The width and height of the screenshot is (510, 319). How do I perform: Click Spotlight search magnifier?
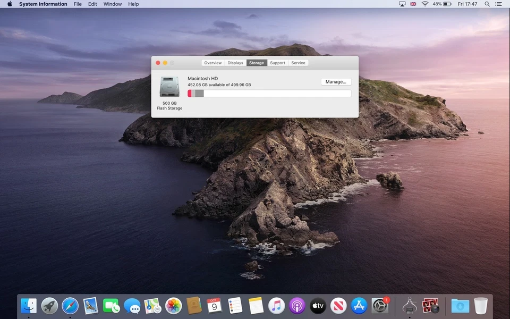tap(487, 4)
